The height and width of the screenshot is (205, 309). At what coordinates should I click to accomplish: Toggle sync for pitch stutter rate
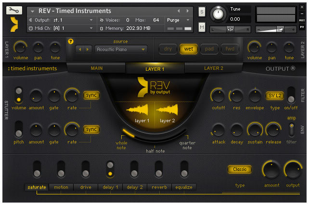pos(91,129)
